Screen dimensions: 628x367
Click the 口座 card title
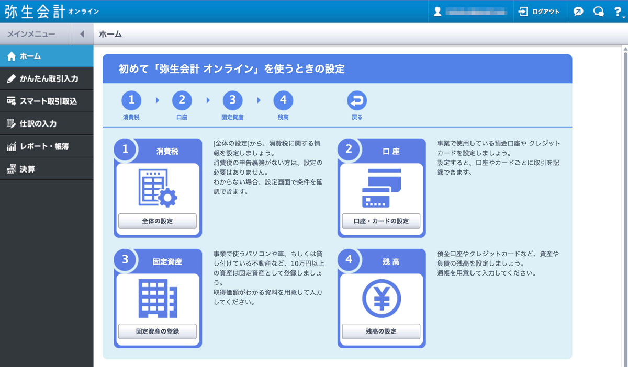(391, 151)
